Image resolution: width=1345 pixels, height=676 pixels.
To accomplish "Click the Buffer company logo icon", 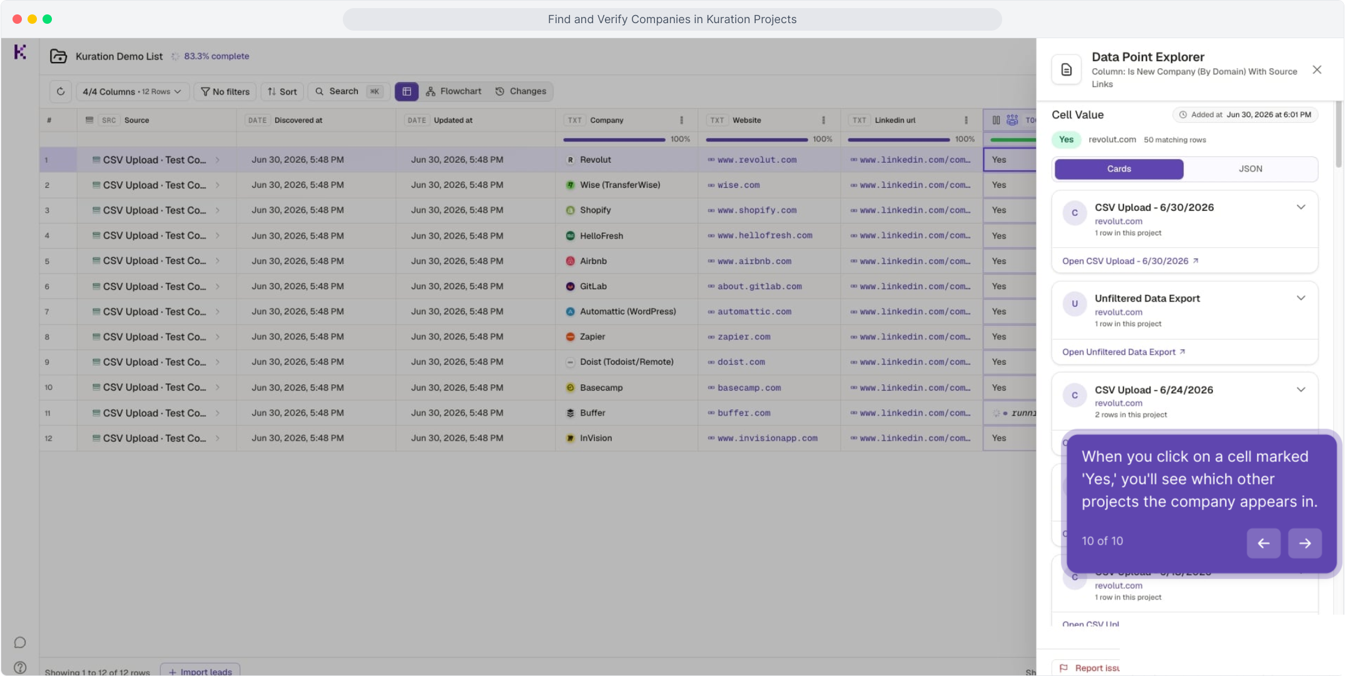I will pos(570,413).
